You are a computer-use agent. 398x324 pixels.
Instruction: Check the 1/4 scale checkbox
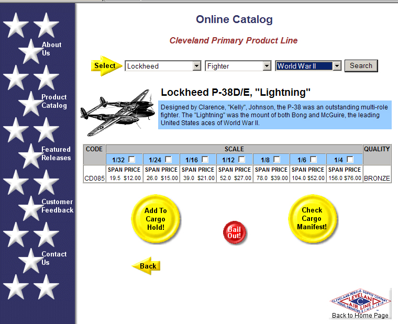350,159
